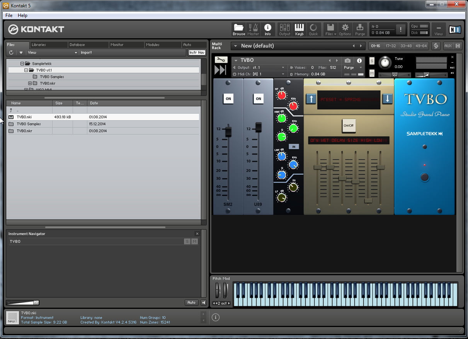Image resolution: width=468 pixels, height=339 pixels.
Task: Open Options gear in main toolbar
Action: coord(345,29)
